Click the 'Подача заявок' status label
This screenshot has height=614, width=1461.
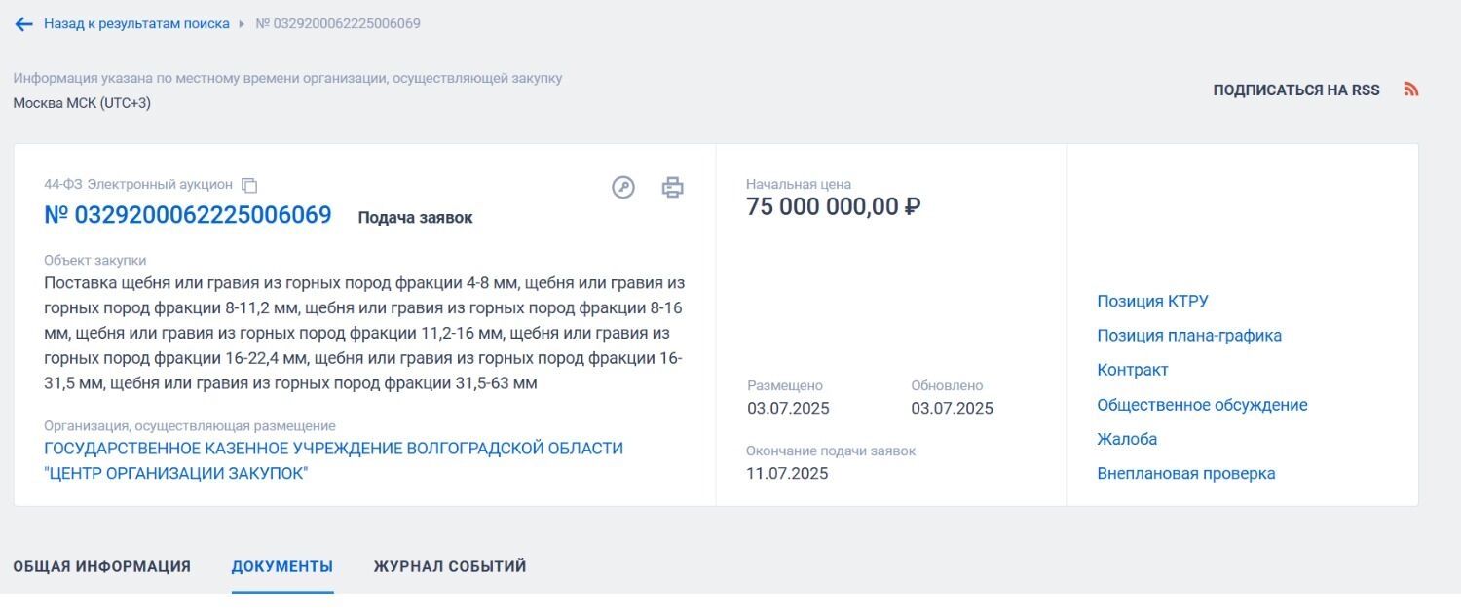(x=415, y=218)
